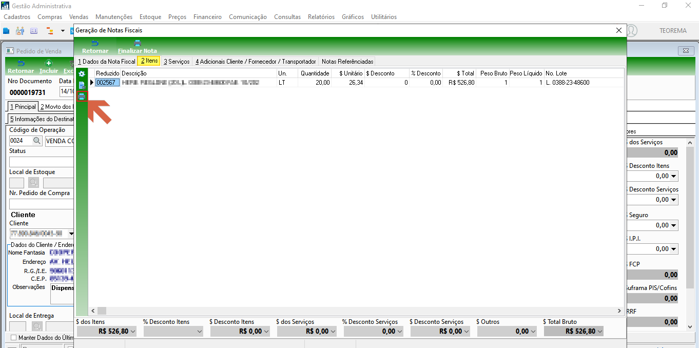The image size is (699, 348).
Task: Open the $ Outros dropdown
Action: (533, 332)
